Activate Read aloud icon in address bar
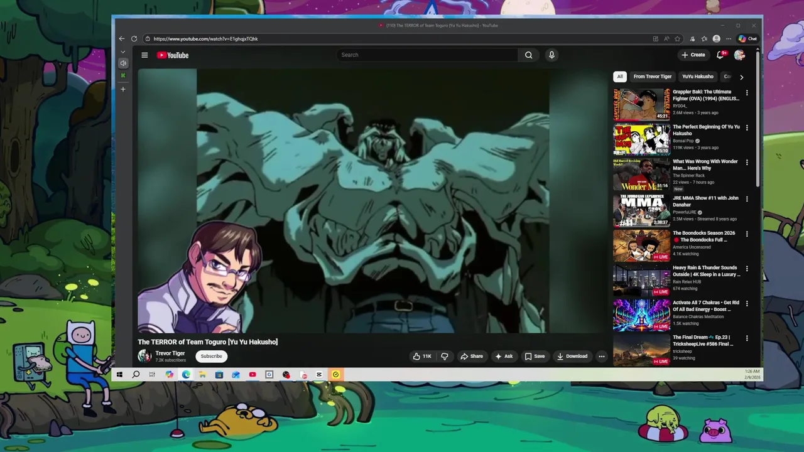The image size is (804, 452). pyautogui.click(x=666, y=39)
